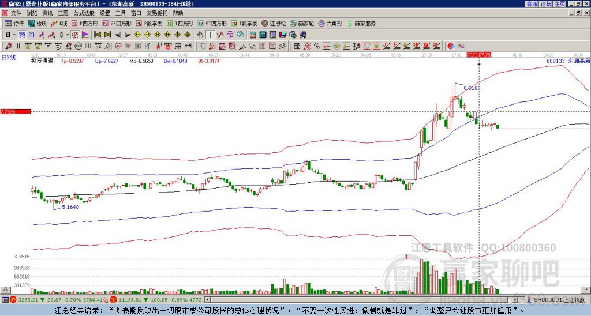Viewport: 591px width, 316px height.
Task: Open the calculator icon
Action: pyautogui.click(x=263, y=35)
